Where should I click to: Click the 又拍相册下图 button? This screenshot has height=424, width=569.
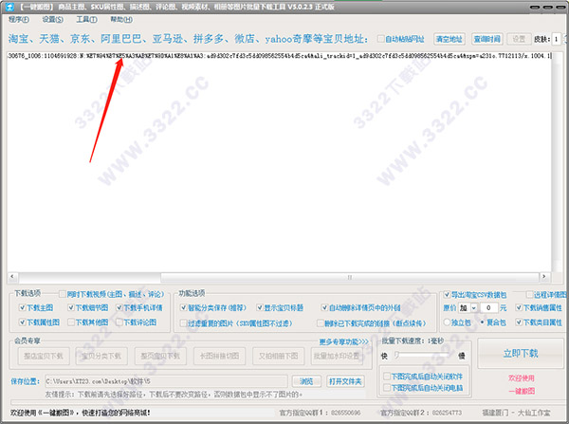click(x=278, y=356)
